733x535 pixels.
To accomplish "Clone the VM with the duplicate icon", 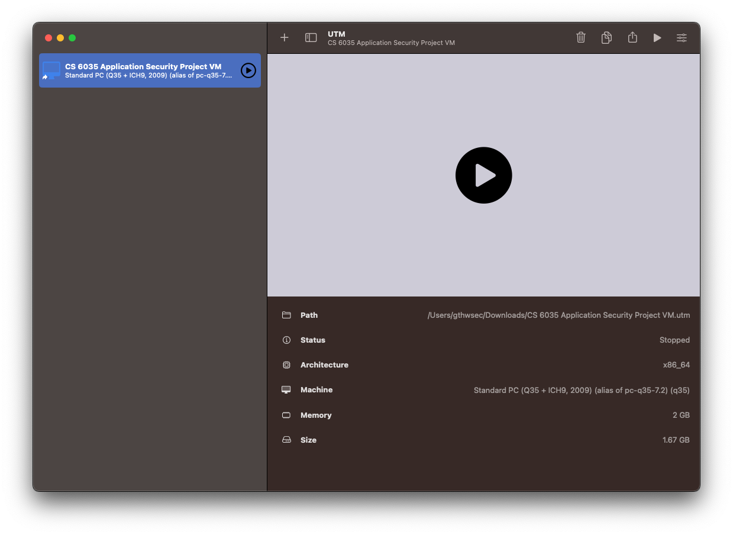I will click(606, 37).
